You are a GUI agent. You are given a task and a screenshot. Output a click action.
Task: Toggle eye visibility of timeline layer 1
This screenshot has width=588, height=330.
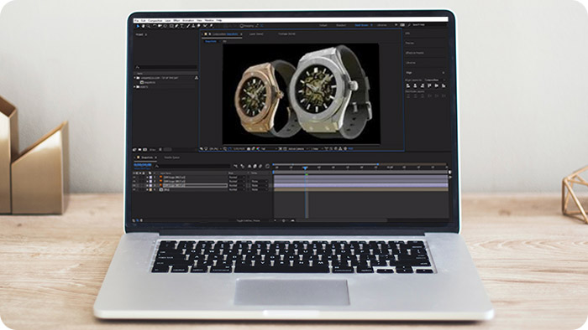[x=134, y=178]
